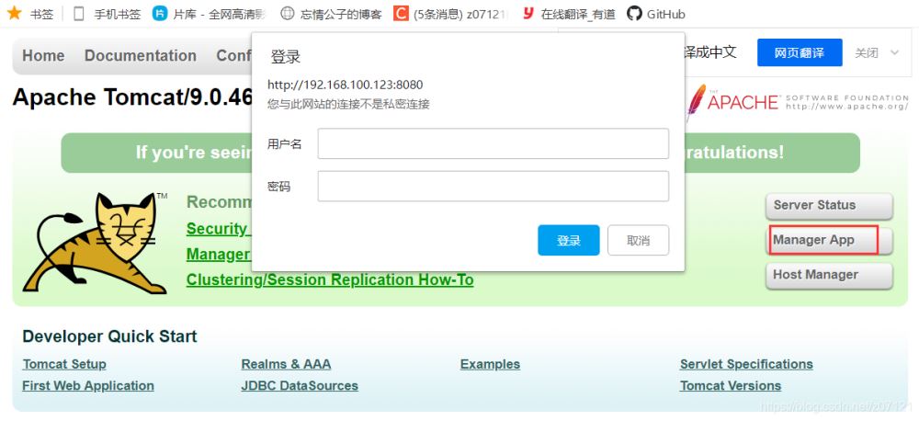This screenshot has width=919, height=421.
Task: Open the GitHub bookmark
Action: pyautogui.click(x=656, y=14)
